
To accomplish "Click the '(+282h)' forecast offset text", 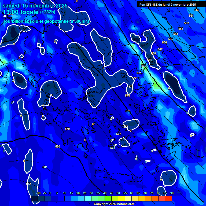I will click(x=48, y=12).
